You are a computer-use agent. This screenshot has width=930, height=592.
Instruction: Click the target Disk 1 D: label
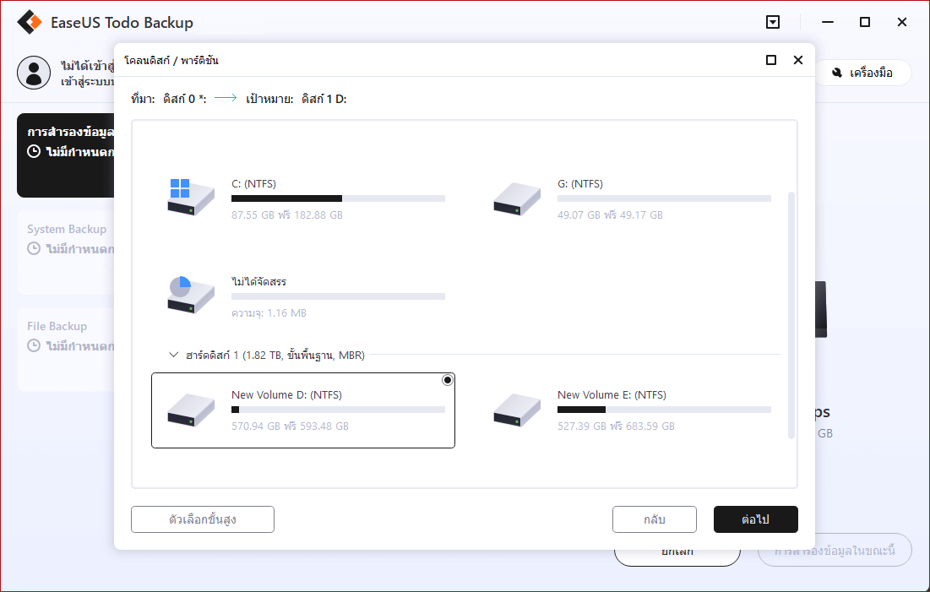324,99
